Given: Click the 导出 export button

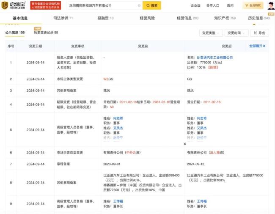Looking at the screenshot, I should 260,33.
